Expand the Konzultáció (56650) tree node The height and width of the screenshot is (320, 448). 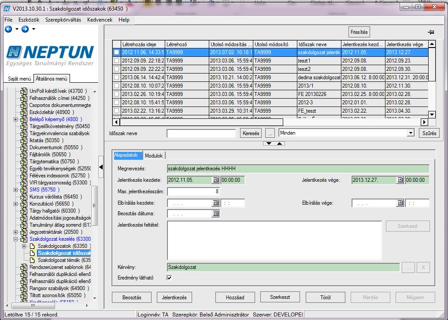[16, 204]
